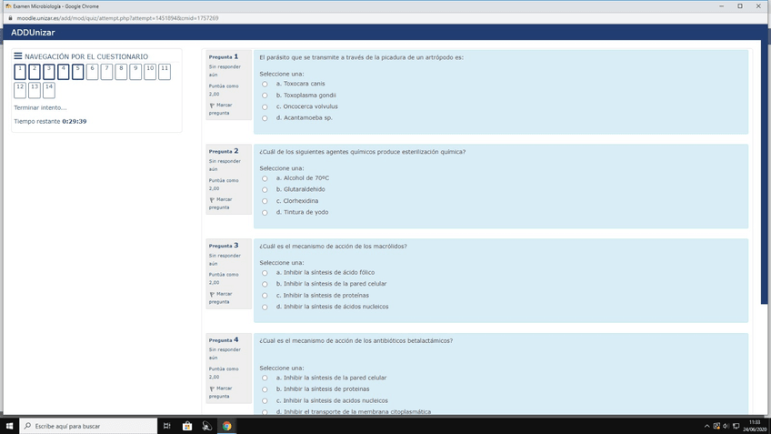Open Microsoft Store from the taskbar
This screenshot has width=771, height=434.
187,426
